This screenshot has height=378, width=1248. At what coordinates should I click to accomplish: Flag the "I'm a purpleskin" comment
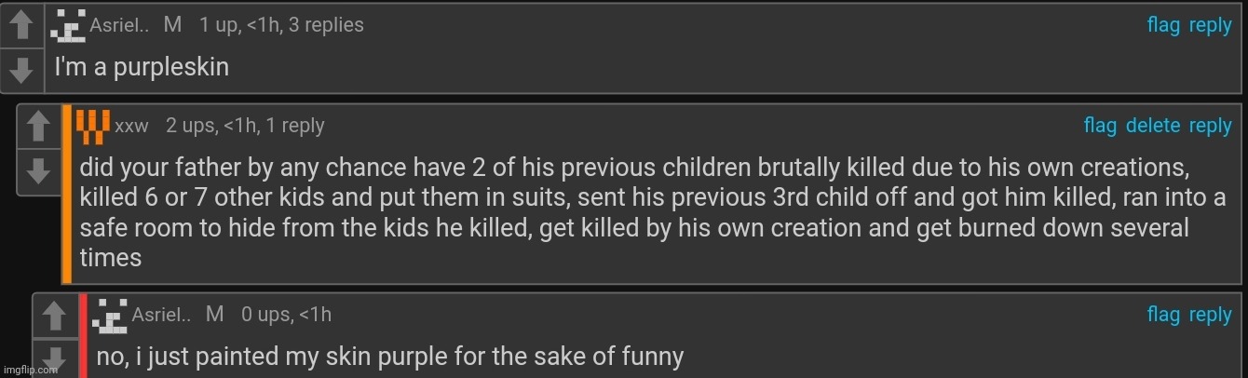point(1163,26)
